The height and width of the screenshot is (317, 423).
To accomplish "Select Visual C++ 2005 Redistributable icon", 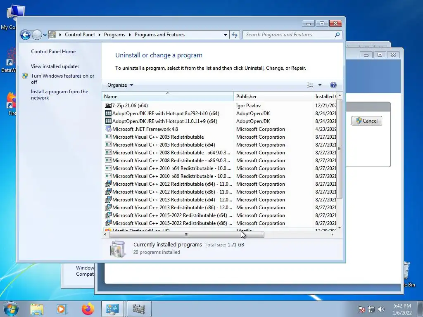I will (x=108, y=137).
